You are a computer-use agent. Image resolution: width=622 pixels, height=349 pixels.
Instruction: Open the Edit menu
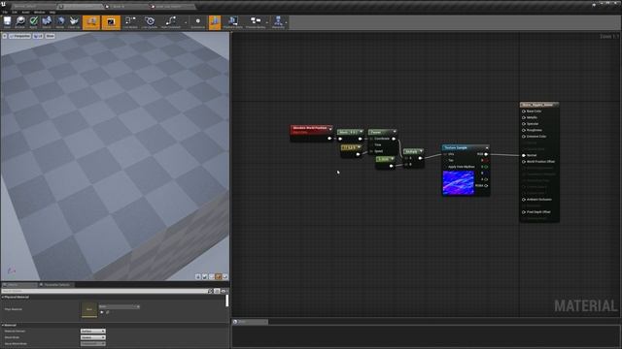coord(15,13)
